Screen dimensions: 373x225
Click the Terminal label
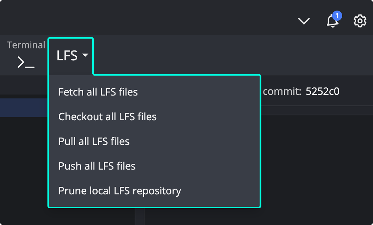26,45
